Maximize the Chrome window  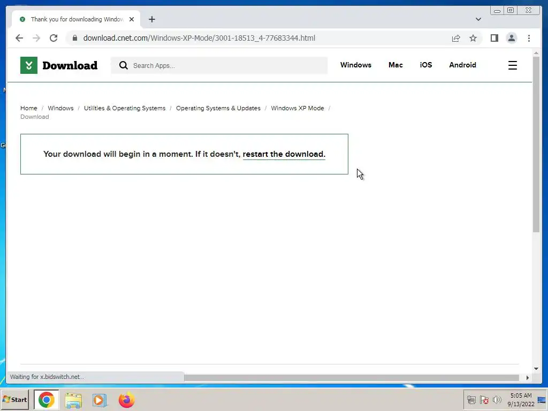point(511,11)
